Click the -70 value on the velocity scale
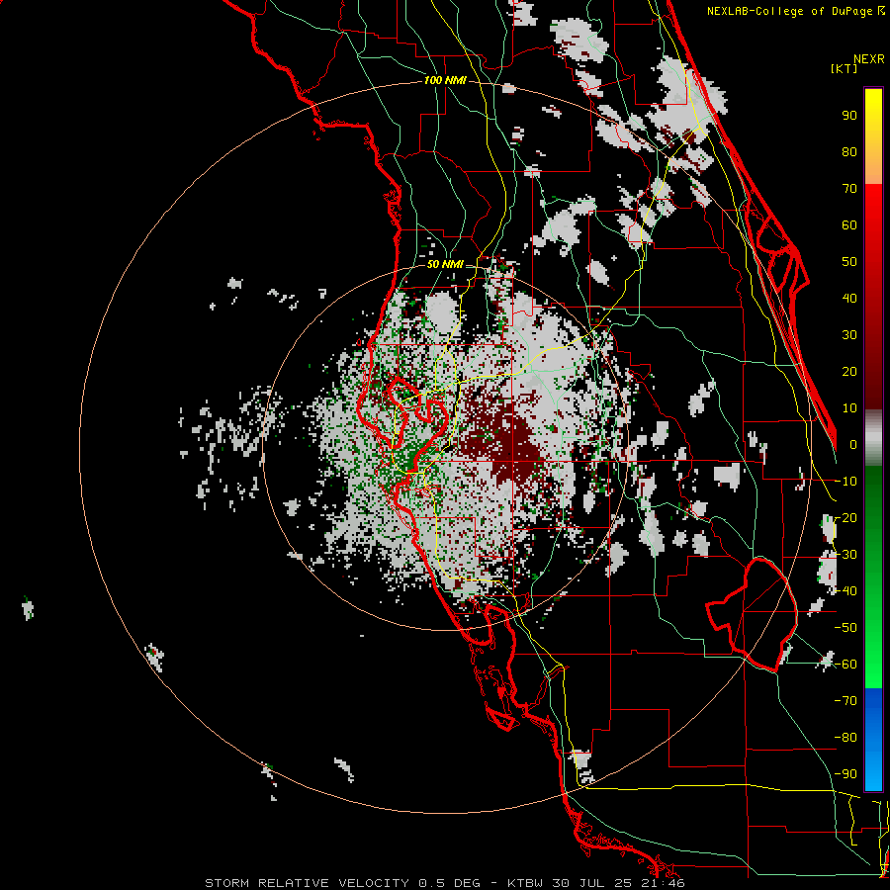890x890 pixels. click(x=845, y=701)
